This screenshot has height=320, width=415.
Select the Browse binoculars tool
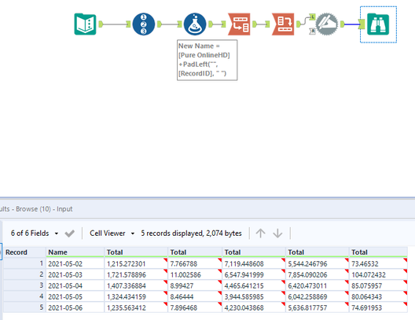coord(378,24)
